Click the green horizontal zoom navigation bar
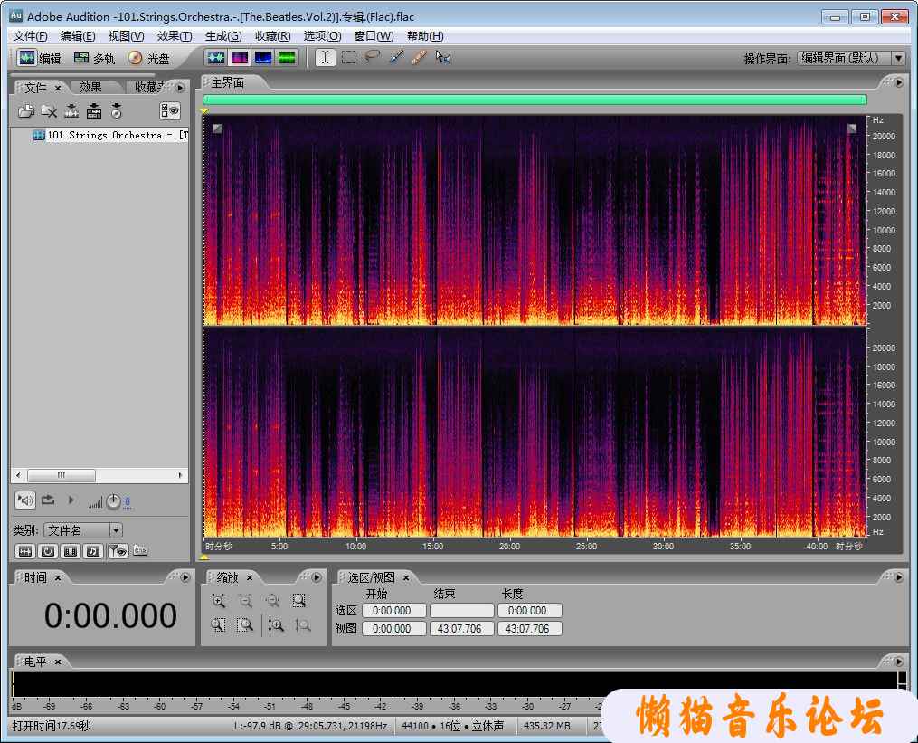 click(535, 100)
